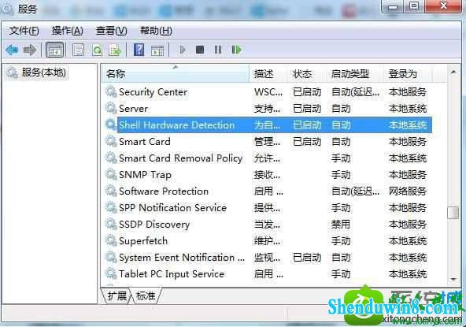Click the Refresh toolbar icon

pos(97,50)
